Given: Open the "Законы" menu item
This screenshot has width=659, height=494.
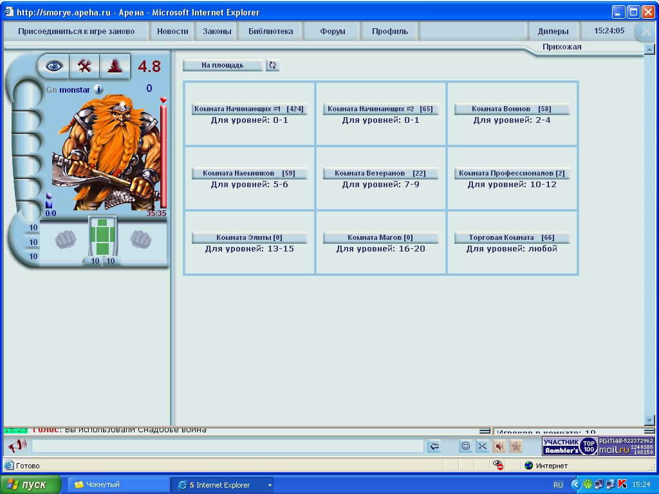Looking at the screenshot, I should coord(217,31).
